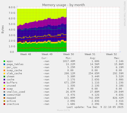Click the 'committed' legend label
The image size is (127, 113).
click(14, 95)
